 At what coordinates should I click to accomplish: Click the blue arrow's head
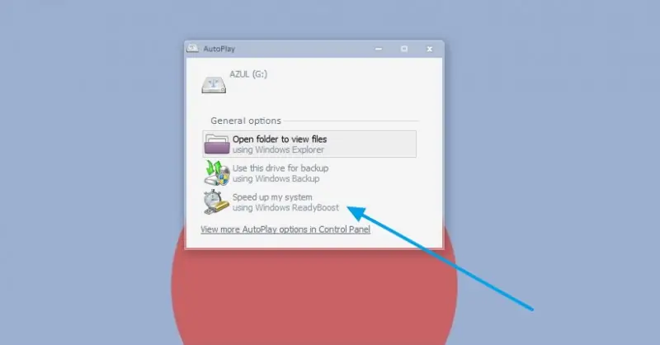pyautogui.click(x=357, y=212)
